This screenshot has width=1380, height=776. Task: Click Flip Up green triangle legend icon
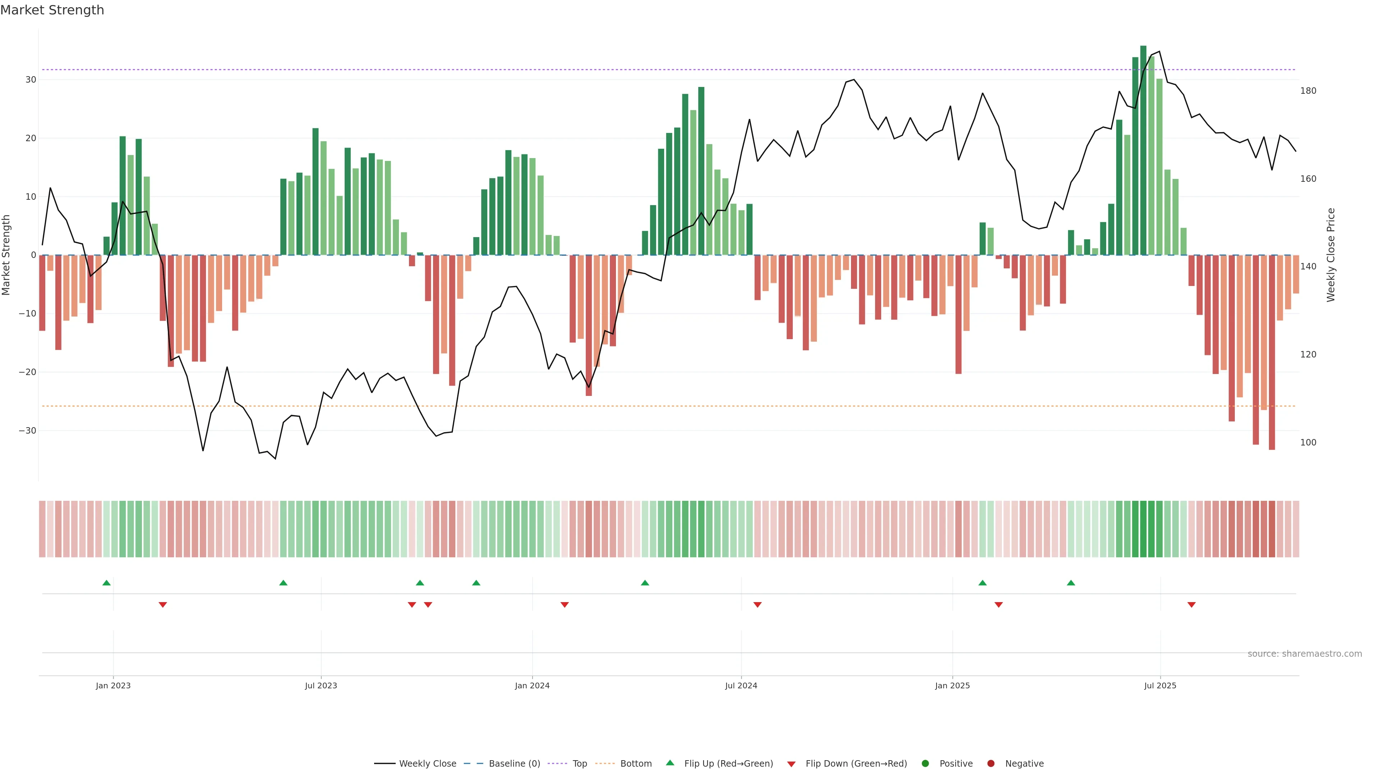point(670,763)
